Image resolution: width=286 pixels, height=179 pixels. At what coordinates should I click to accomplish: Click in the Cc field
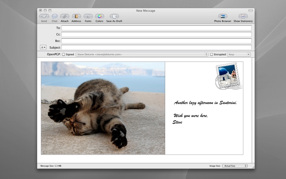click(x=157, y=34)
